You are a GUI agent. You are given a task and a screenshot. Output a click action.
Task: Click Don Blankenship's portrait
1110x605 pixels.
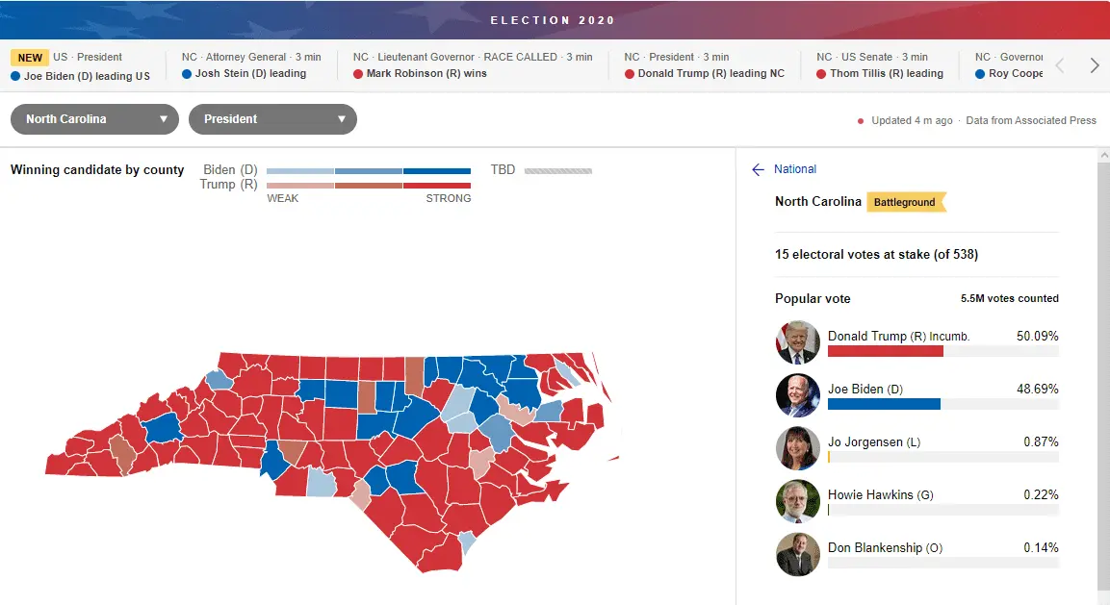click(797, 553)
